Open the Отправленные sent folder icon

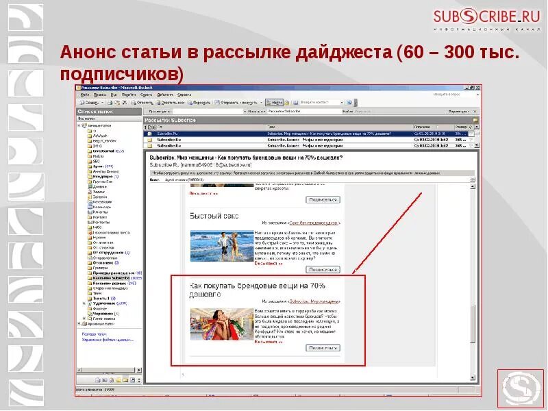90,258
